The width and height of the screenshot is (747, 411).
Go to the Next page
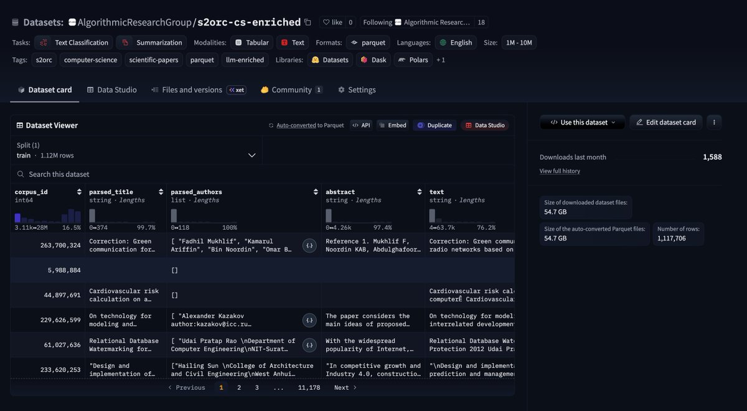(x=345, y=387)
